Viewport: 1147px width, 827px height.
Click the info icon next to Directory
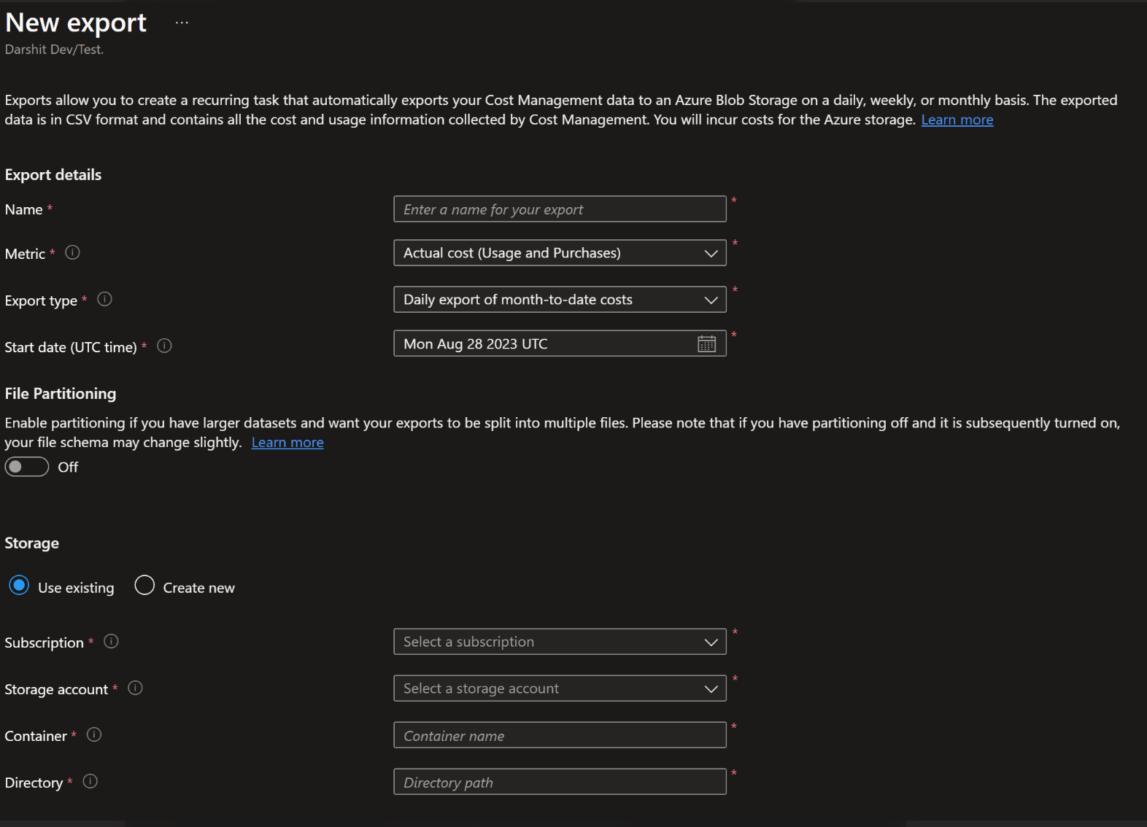90,781
